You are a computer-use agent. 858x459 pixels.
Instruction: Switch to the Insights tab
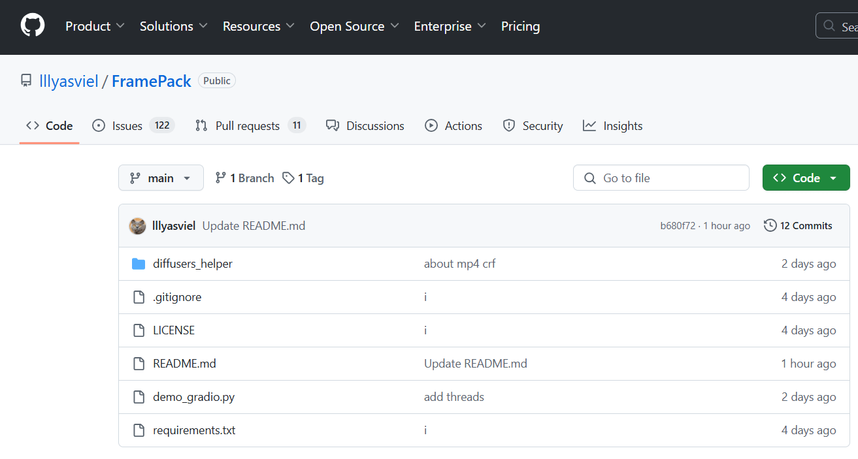click(613, 126)
